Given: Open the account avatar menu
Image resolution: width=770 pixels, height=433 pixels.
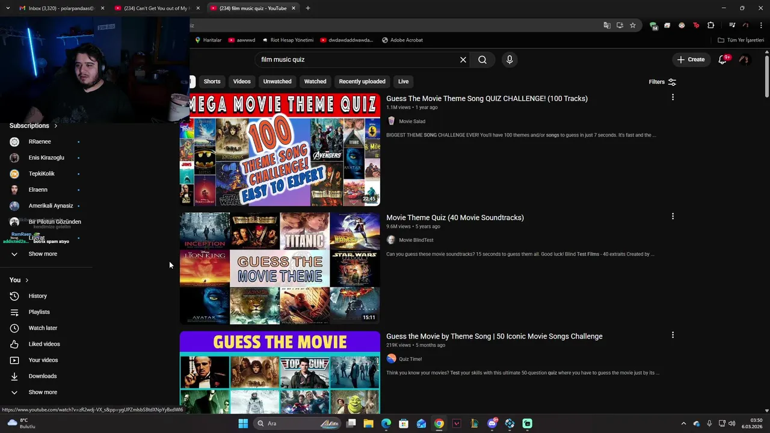Looking at the screenshot, I should click(x=744, y=60).
